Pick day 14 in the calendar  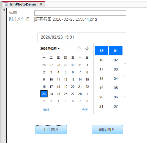click(80, 79)
